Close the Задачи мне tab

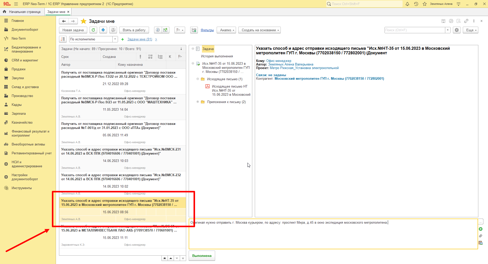(68, 12)
